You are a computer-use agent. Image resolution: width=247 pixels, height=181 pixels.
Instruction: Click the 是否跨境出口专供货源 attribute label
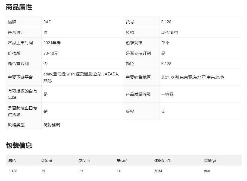point(23,111)
